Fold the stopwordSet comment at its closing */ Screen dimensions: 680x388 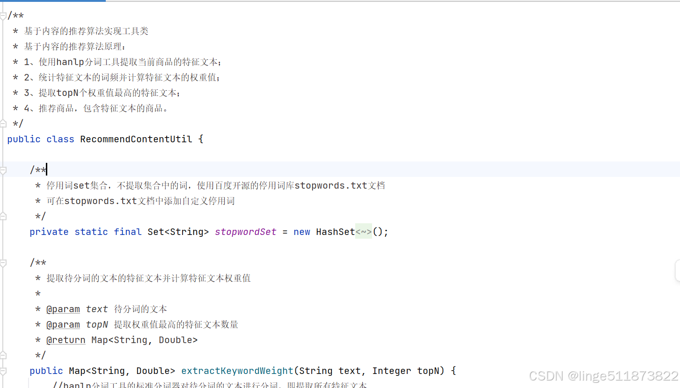3,216
